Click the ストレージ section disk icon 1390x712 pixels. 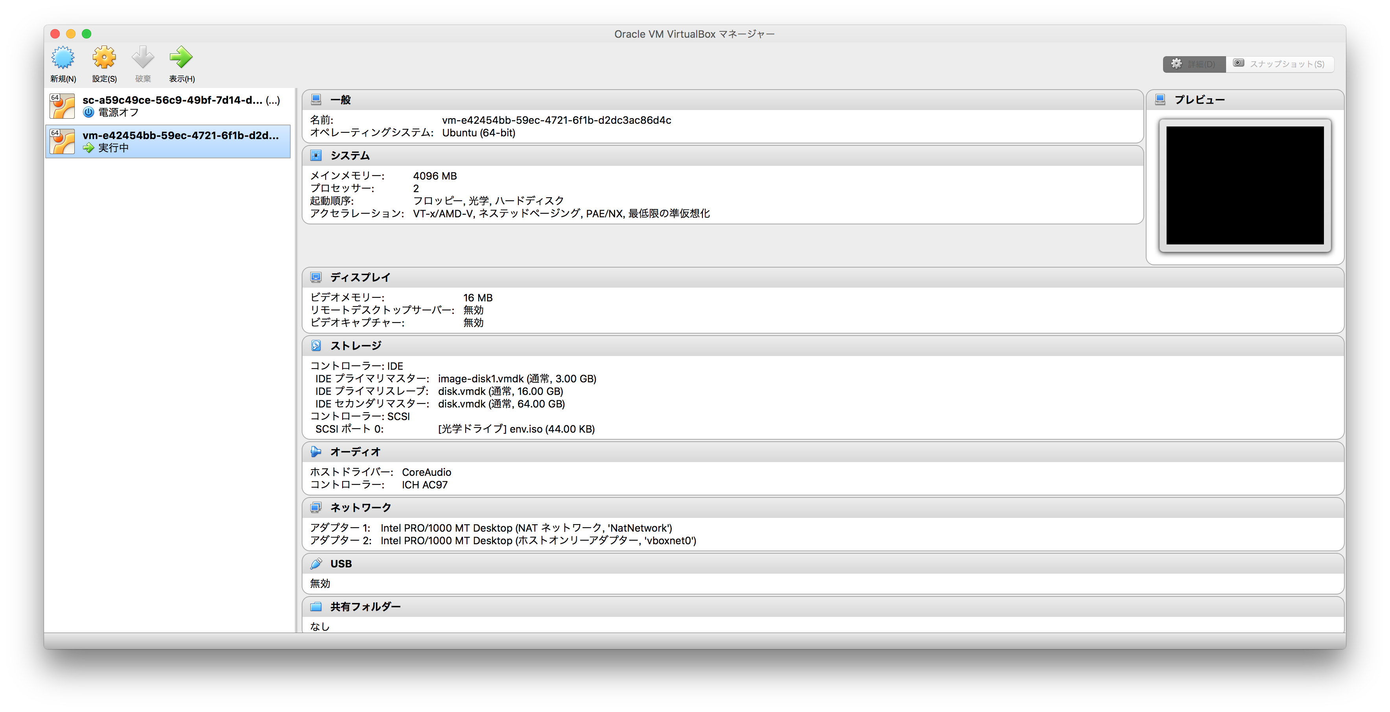[316, 345]
